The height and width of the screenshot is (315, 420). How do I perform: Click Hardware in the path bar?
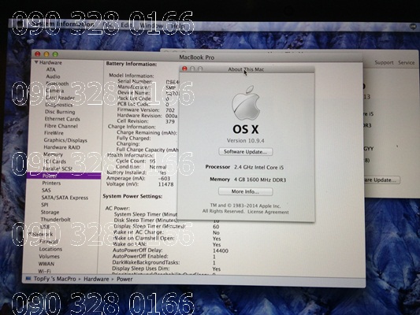point(96,279)
